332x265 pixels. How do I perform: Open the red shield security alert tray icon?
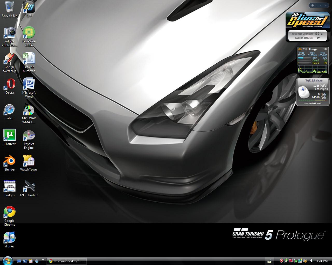pyautogui.click(x=281, y=261)
